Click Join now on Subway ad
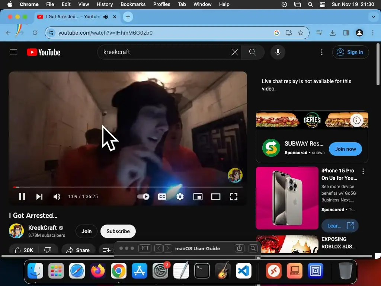 345,149
